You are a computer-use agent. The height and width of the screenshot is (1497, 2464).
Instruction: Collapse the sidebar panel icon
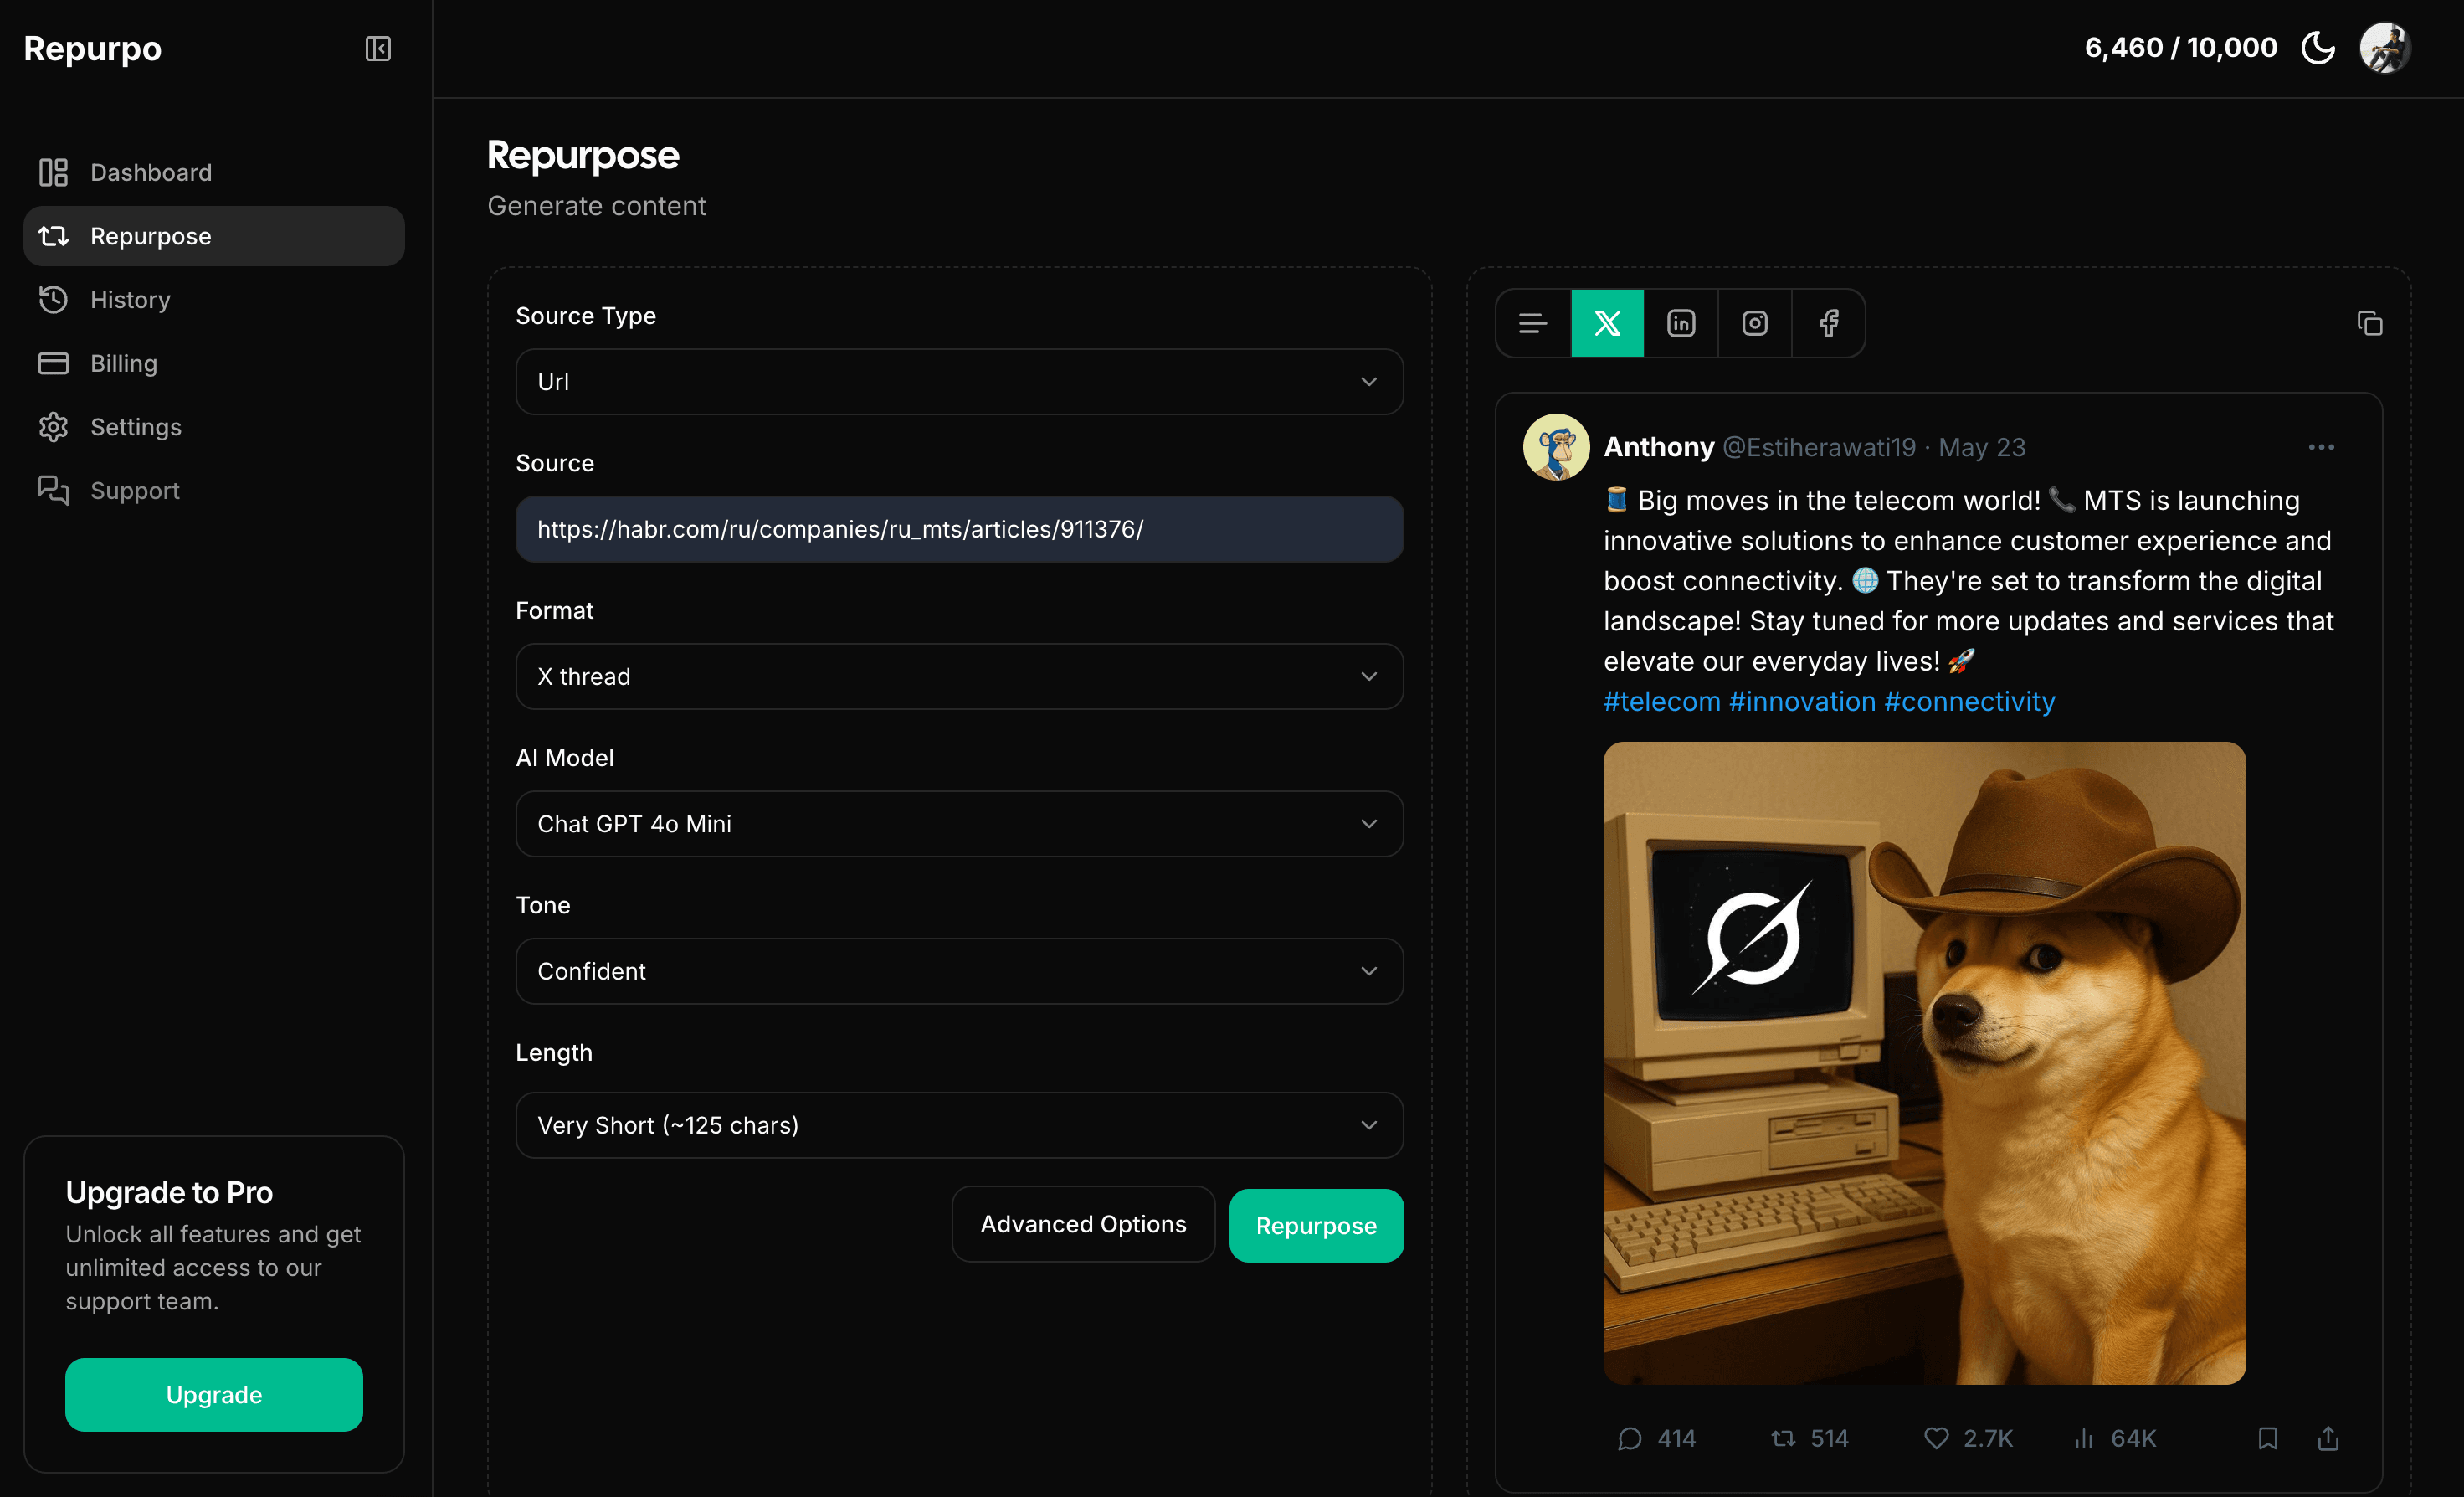tap(378, 48)
